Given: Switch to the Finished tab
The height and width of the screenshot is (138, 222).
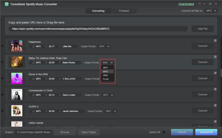Looking at the screenshot, I should pos(124,11).
